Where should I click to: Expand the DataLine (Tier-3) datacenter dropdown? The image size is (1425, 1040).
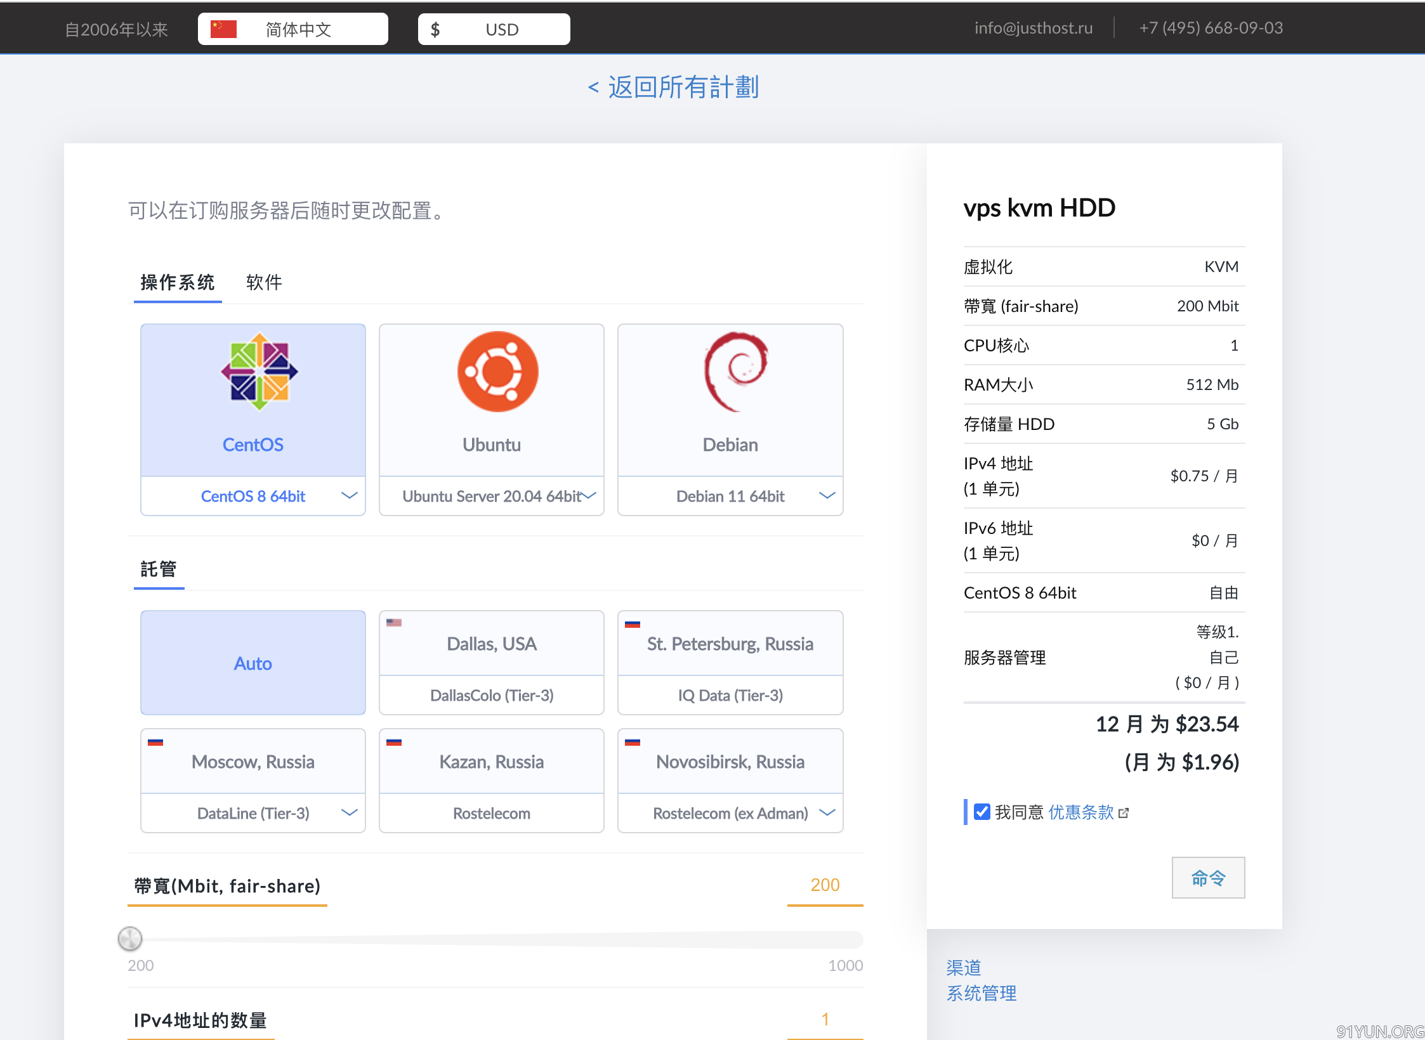253,813
